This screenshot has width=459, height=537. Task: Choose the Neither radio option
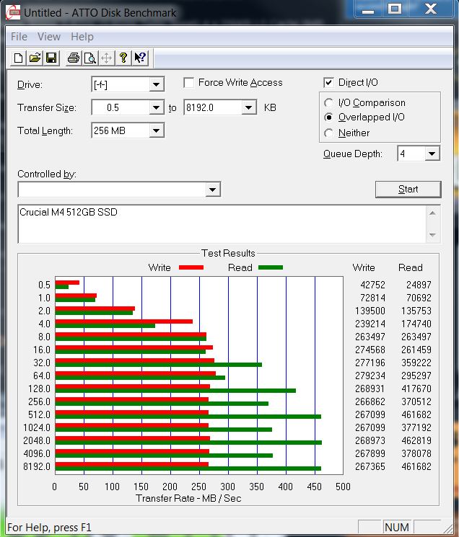tap(329, 133)
